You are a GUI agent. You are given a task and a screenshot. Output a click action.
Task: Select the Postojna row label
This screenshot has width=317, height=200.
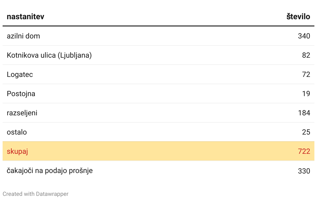point(21,94)
